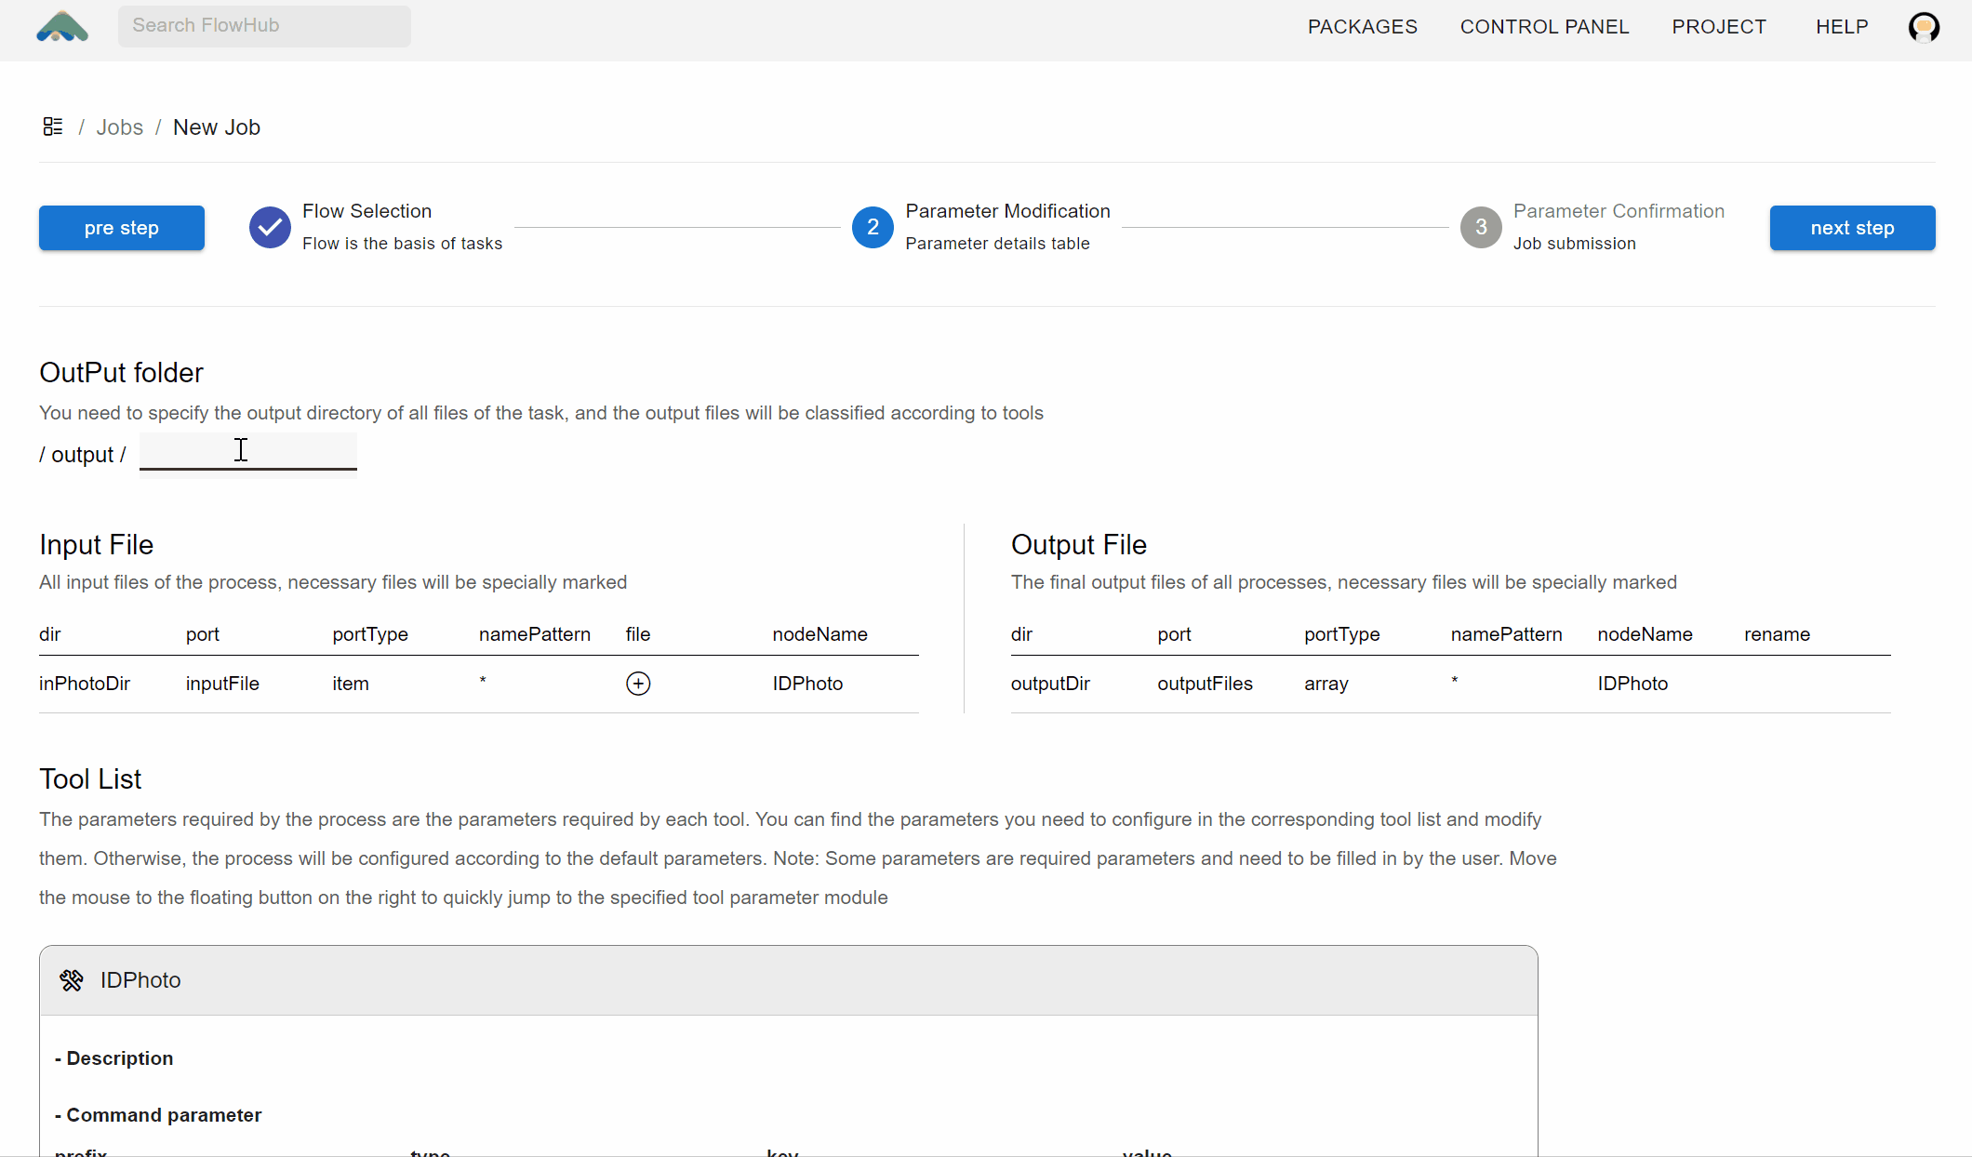This screenshot has width=1972, height=1157.
Task: Click the Flow Selection step title
Action: click(366, 211)
